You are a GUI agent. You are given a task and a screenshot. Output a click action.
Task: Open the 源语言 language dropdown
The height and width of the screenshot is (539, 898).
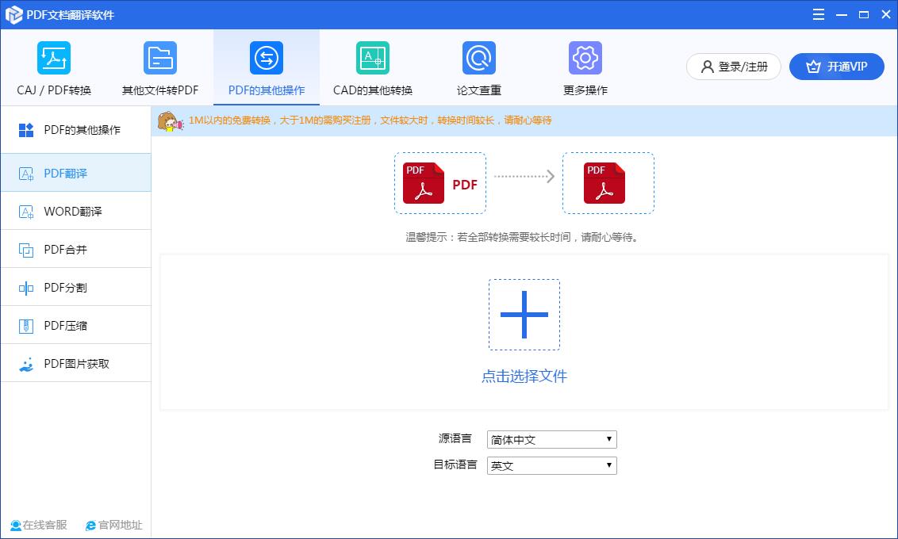[551, 439]
